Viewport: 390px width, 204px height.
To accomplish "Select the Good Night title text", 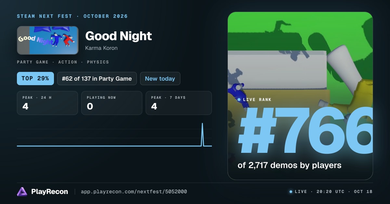I will (x=119, y=36).
